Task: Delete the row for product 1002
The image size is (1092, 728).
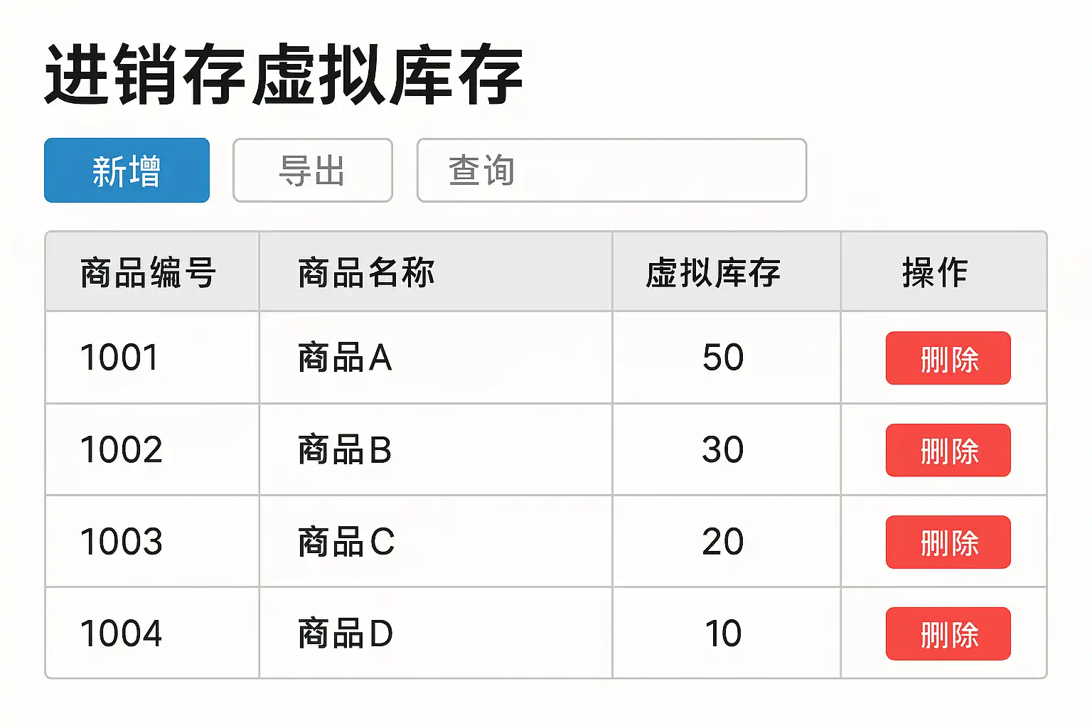Action: [x=948, y=451]
